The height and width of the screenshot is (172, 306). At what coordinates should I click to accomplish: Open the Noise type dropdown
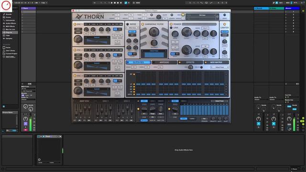pyautogui.click(x=132, y=28)
